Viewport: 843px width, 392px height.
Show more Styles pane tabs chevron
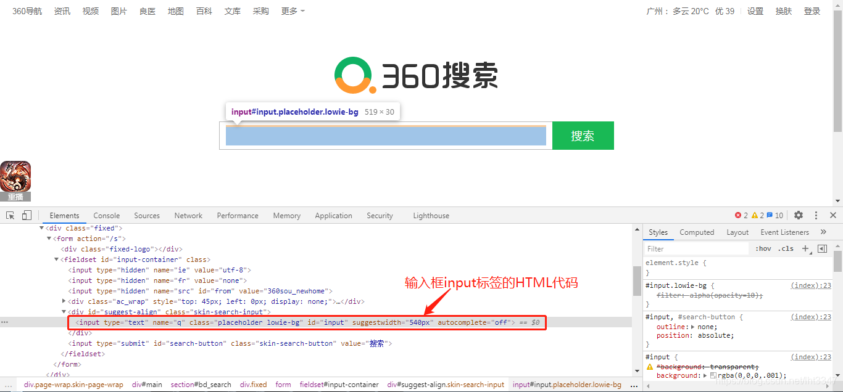click(x=823, y=232)
